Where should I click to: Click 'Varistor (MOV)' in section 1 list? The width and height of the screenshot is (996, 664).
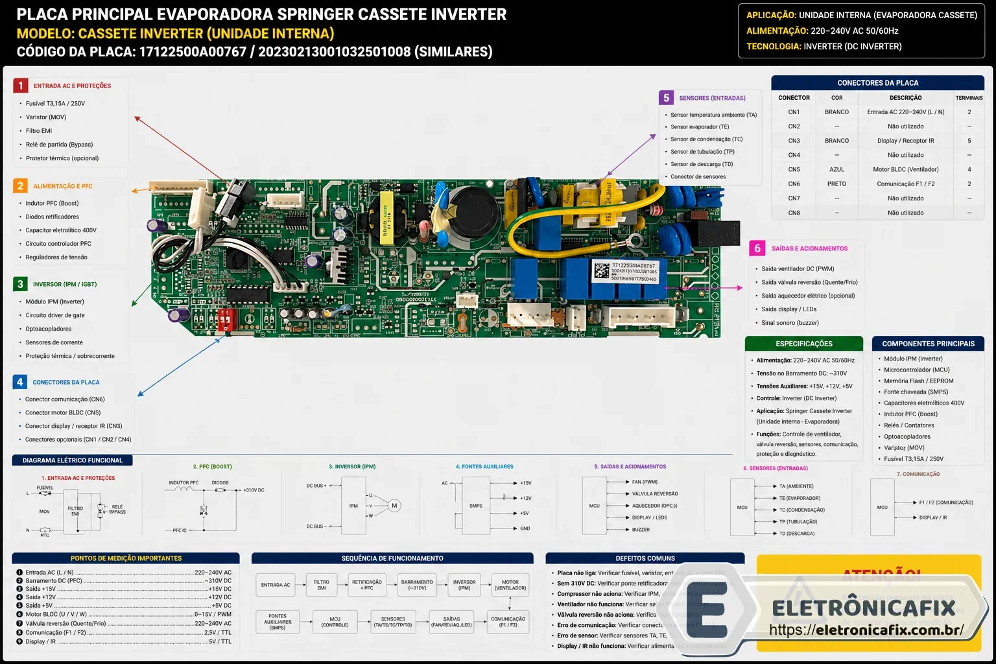pyautogui.click(x=46, y=117)
